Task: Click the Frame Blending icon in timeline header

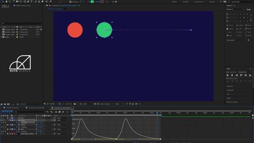Action: (x=60, y=112)
